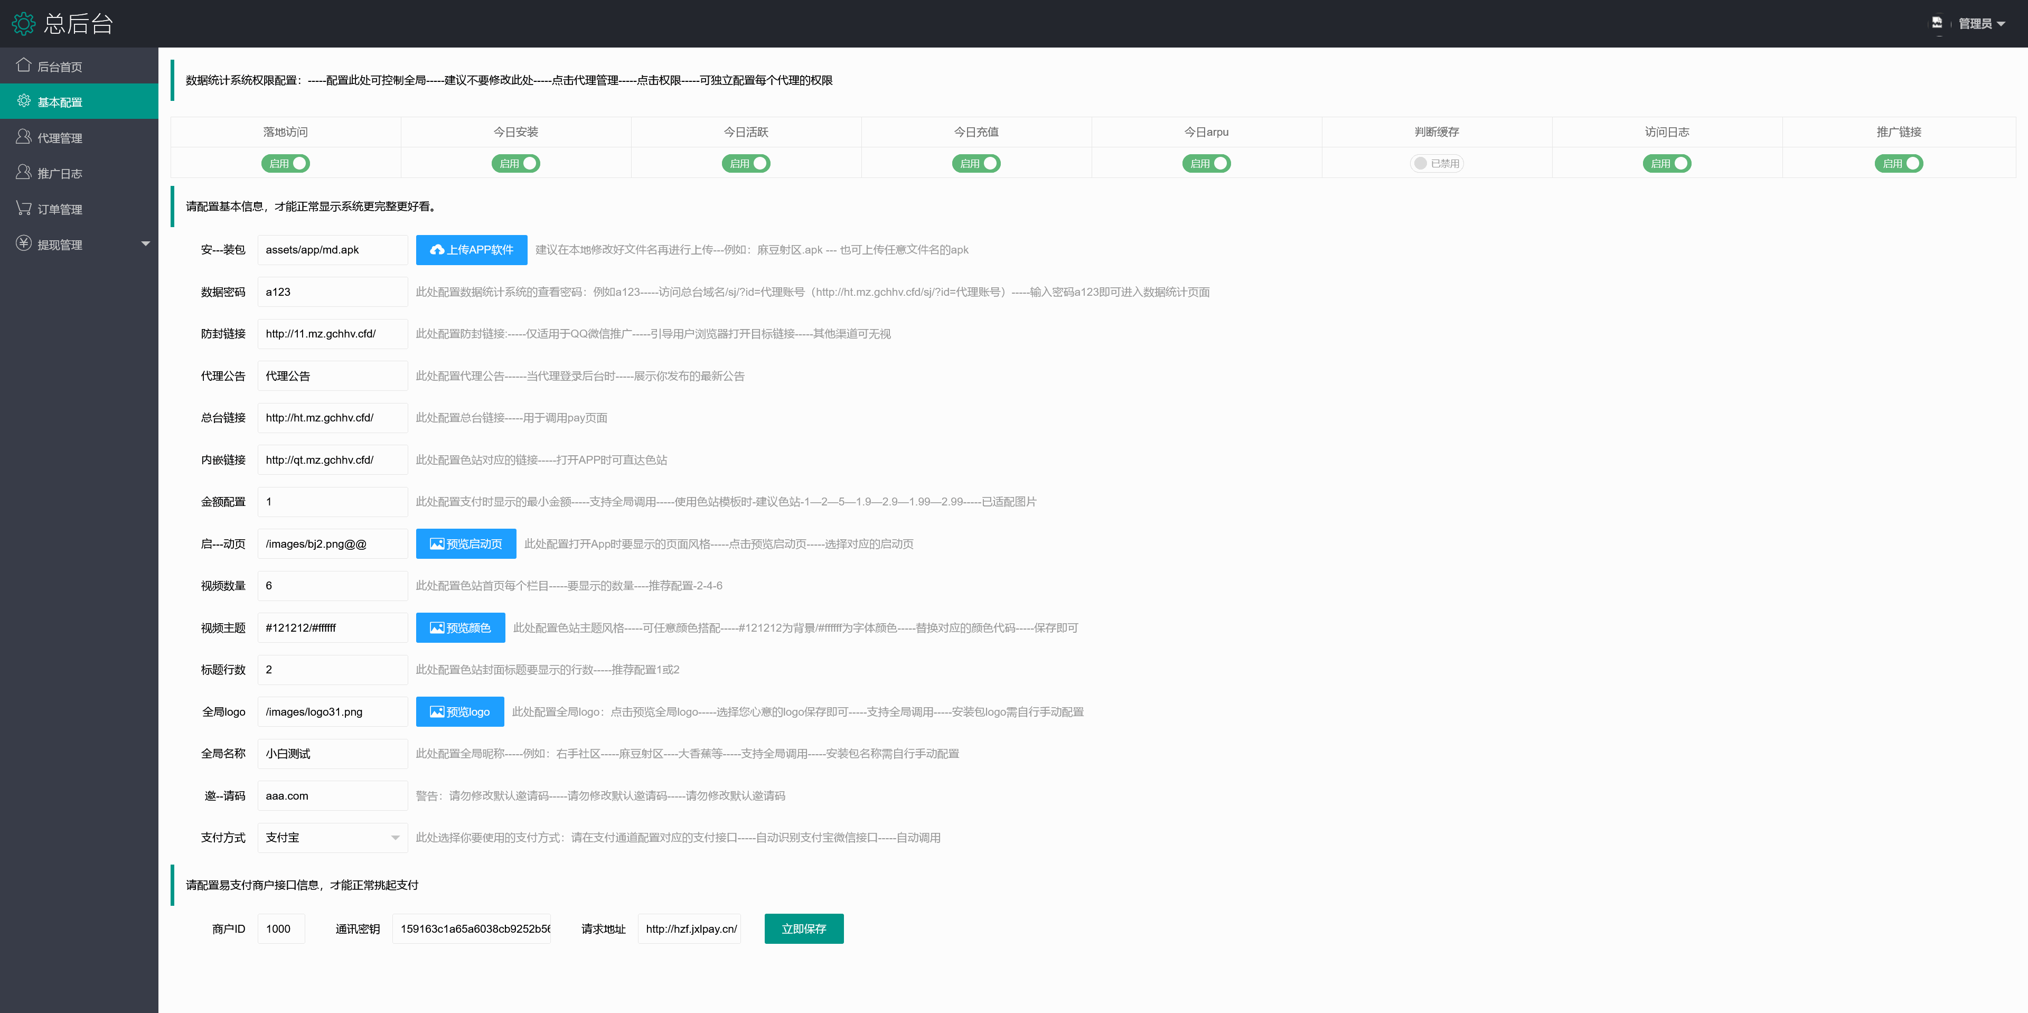Disable the 落地访问 toggle switch
2028x1013 pixels.
pos(286,164)
